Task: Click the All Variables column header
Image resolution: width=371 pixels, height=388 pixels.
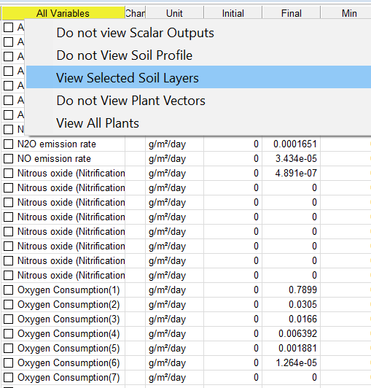Action: tap(63, 13)
